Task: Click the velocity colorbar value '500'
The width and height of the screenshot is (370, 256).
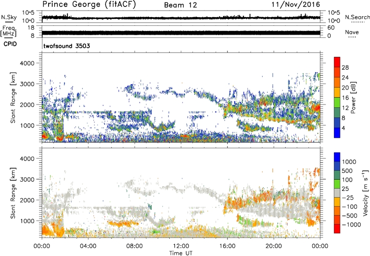Action: coord(347,171)
